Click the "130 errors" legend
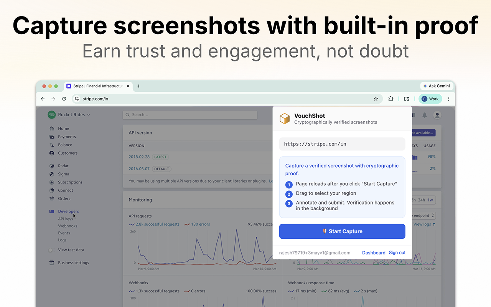Image resolution: width=491 pixels, height=307 pixels. [197, 224]
